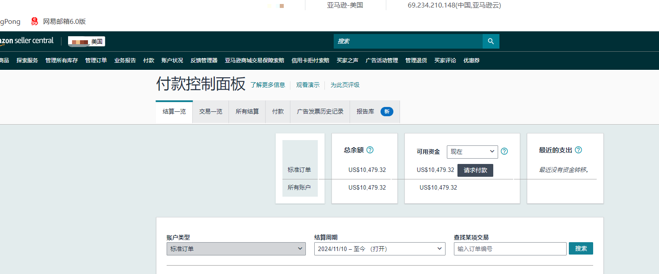The height and width of the screenshot is (274, 659).
Task: Open the 美国 marketplace switcher
Action: (87, 42)
